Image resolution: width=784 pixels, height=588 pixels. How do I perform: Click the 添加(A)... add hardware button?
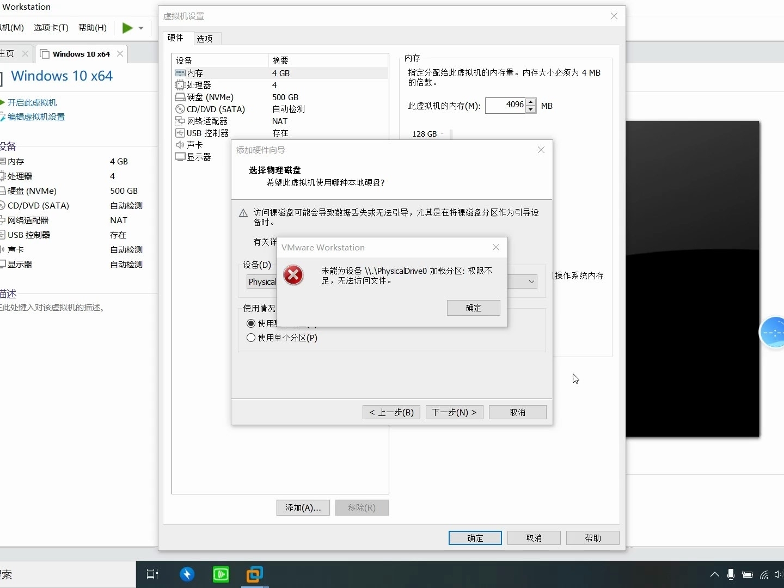click(x=303, y=507)
